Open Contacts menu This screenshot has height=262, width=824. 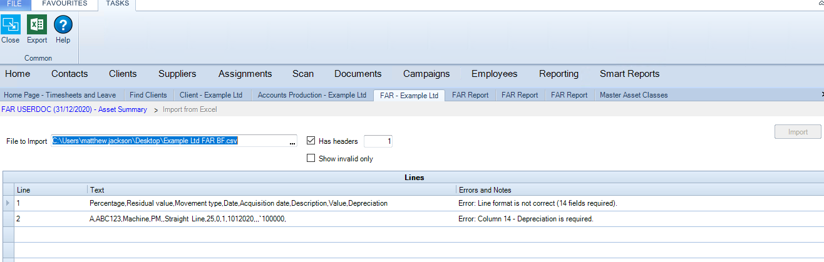coord(70,74)
